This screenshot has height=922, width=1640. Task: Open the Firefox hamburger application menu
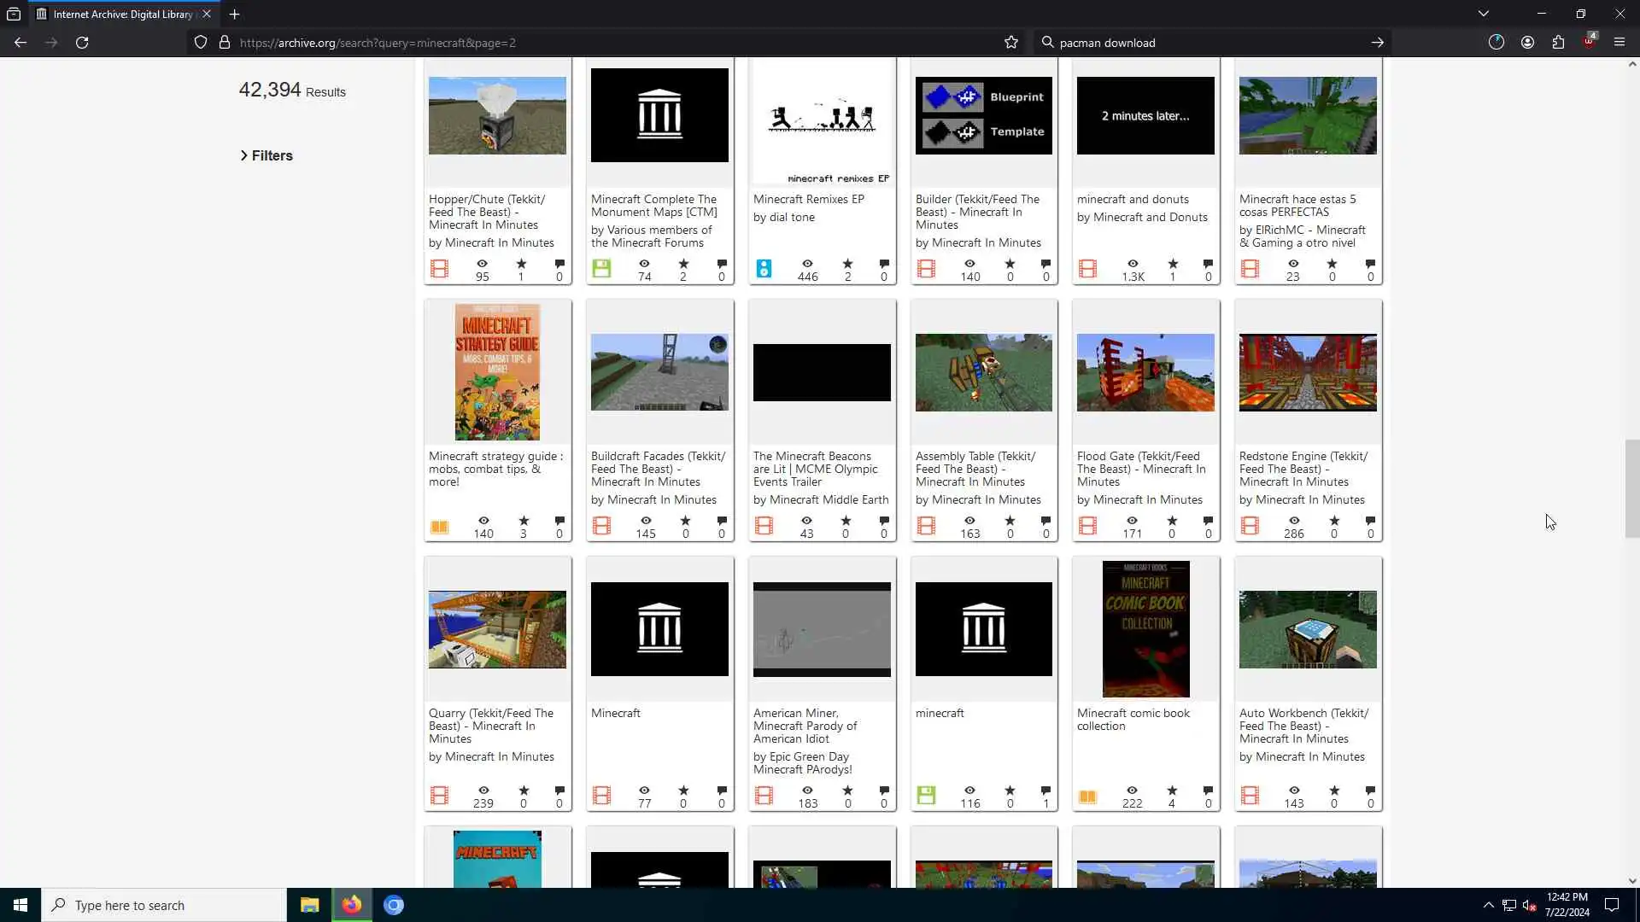(1619, 43)
